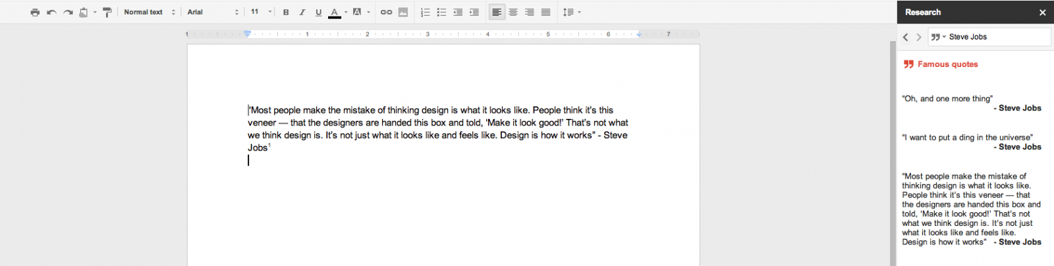Redo with the forward arrow icon

tap(68, 12)
